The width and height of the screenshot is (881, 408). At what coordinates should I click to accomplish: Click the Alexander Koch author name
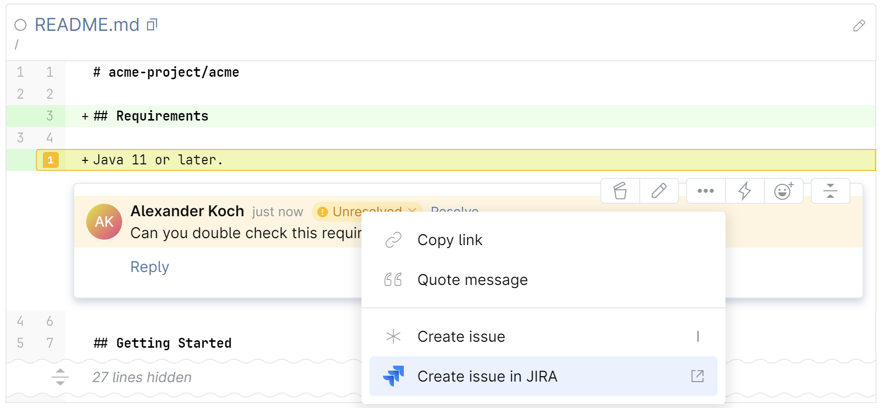coord(187,211)
